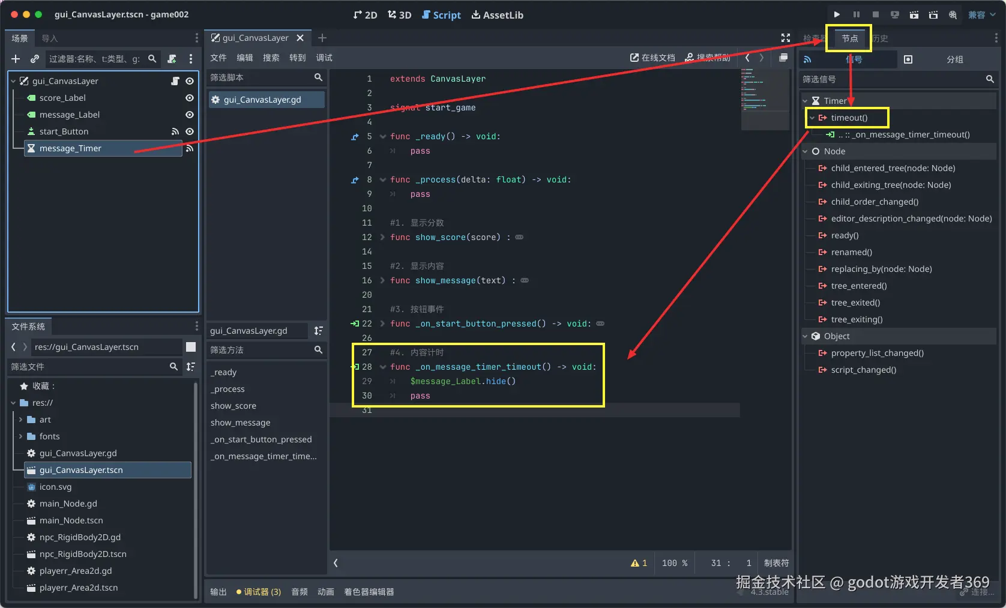The height and width of the screenshot is (608, 1006).
Task: Open the 分组 groups button
Action: click(947, 59)
